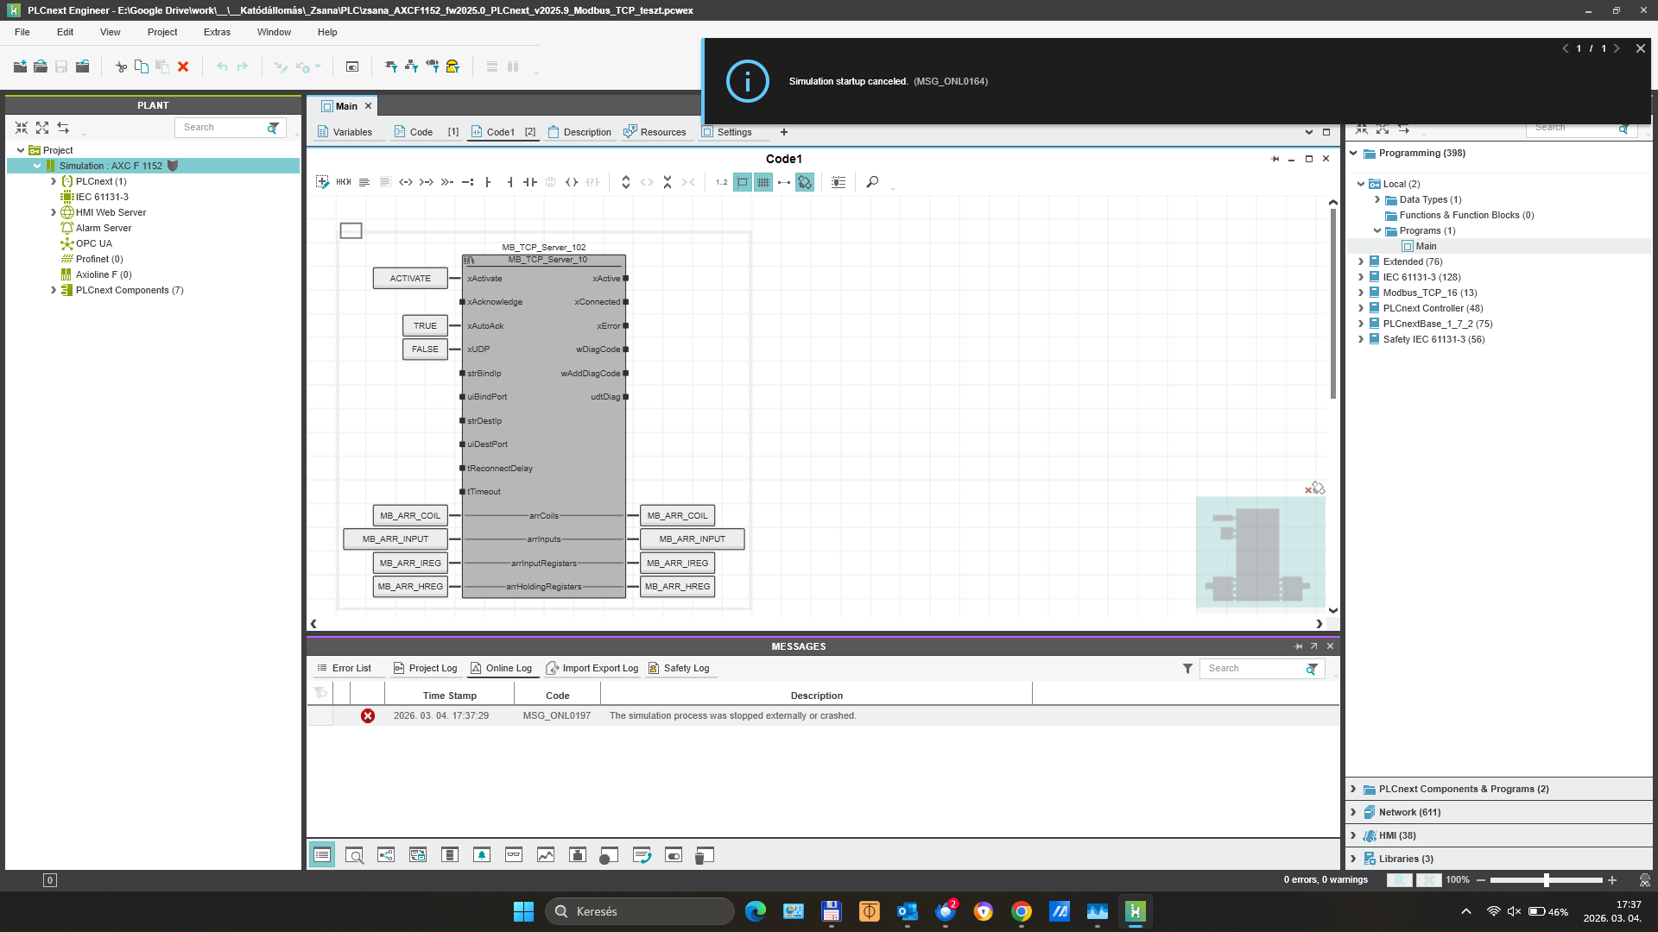The height and width of the screenshot is (932, 1658).
Task: Toggle the highlighted eraser-style editor toolbar button
Action: (x=805, y=182)
